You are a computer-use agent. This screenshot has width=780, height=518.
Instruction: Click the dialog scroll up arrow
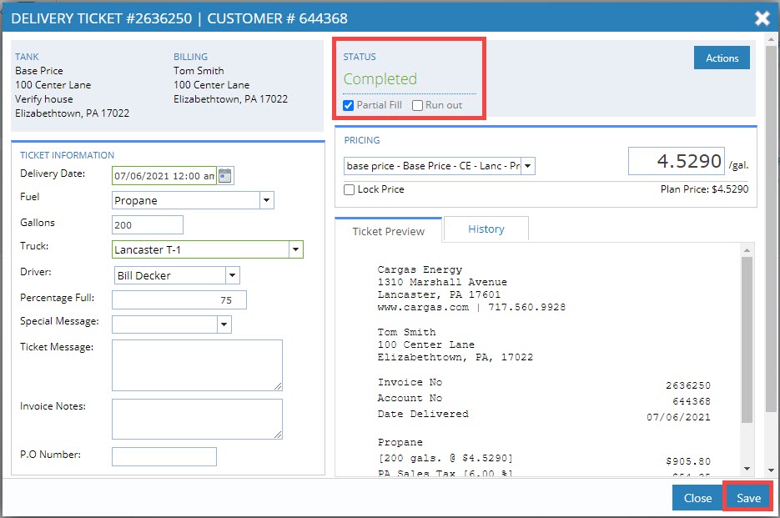(771, 39)
